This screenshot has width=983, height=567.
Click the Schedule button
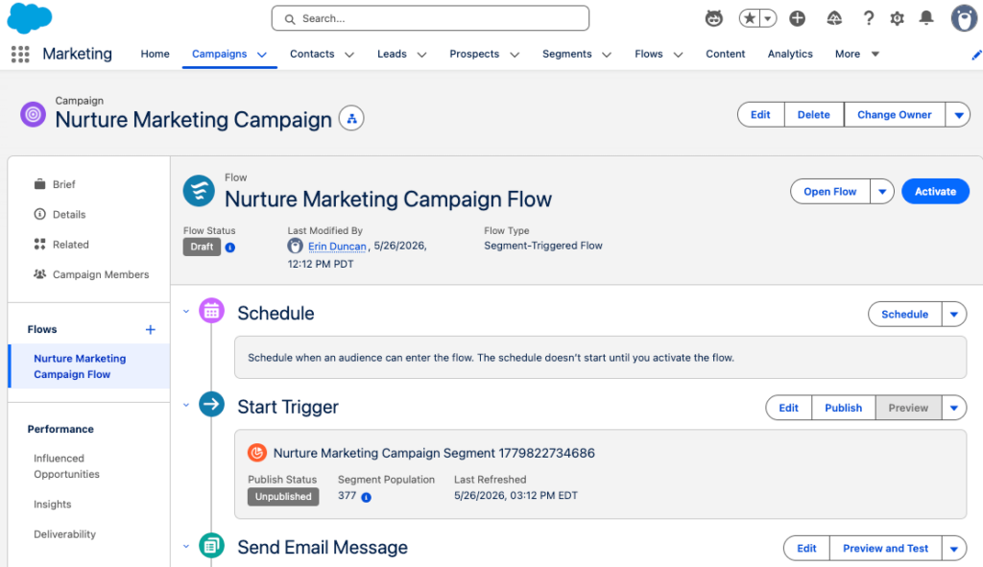tap(904, 315)
